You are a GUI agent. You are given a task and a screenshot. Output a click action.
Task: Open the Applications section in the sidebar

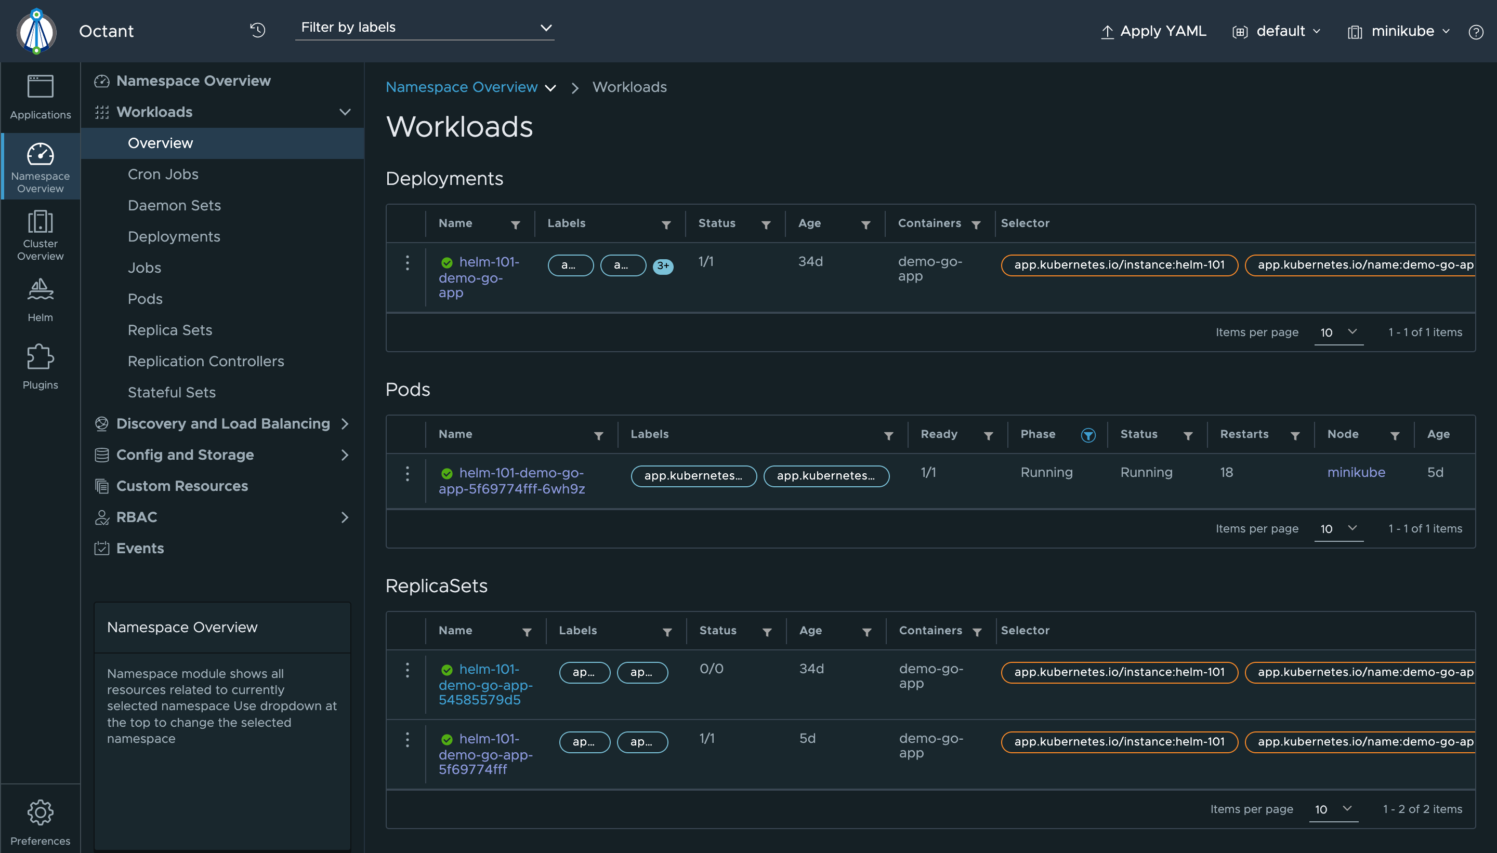[40, 97]
